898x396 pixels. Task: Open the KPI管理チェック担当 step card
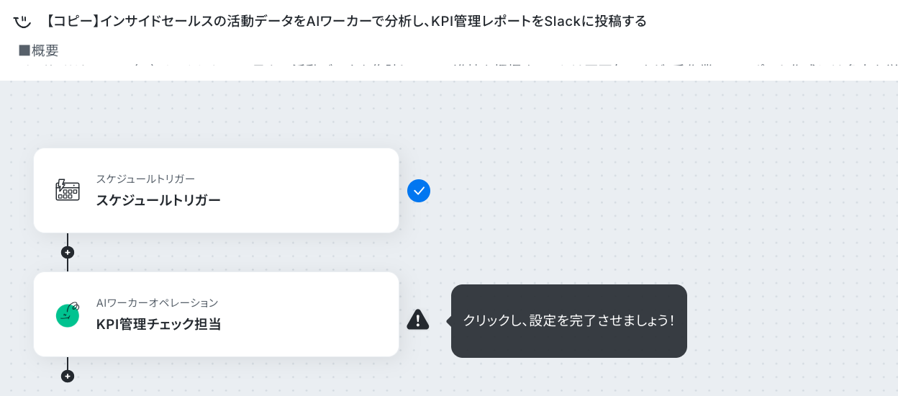[216, 314]
